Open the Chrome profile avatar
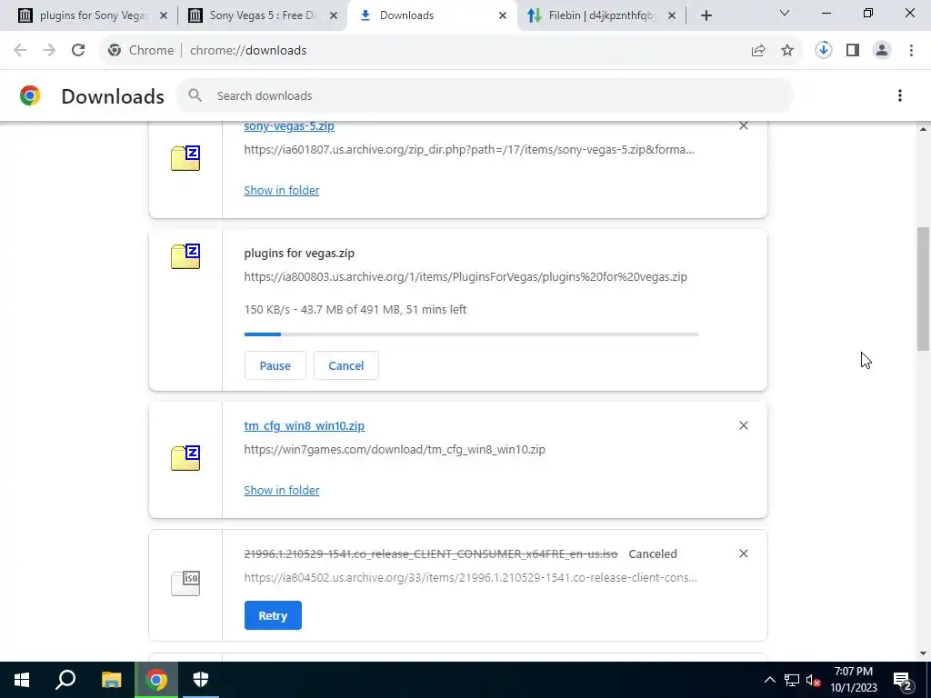Viewport: 931px width, 698px height. (x=882, y=51)
